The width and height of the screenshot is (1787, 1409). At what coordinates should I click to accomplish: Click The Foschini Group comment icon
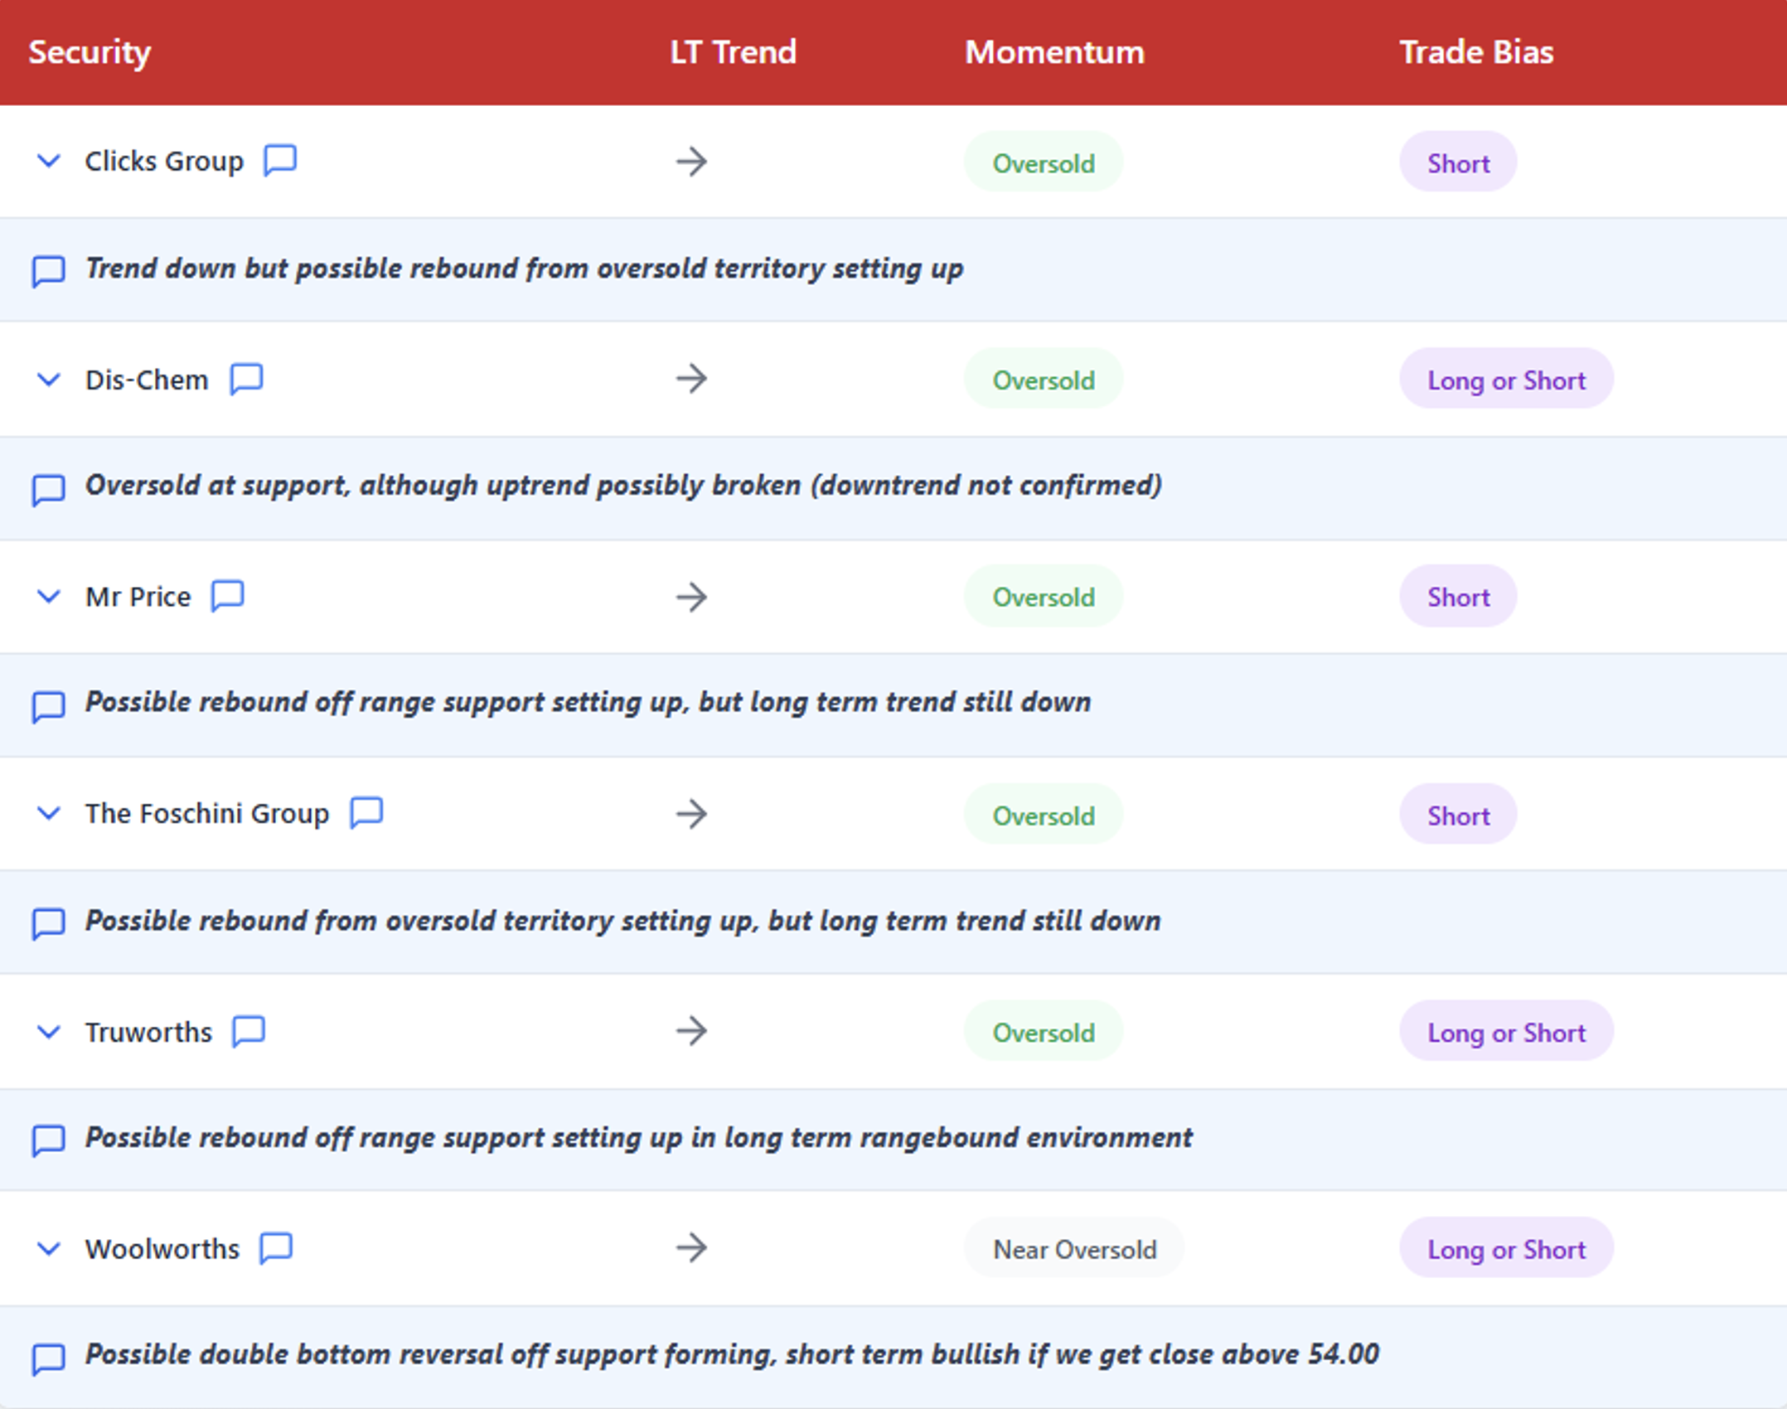[x=366, y=813]
